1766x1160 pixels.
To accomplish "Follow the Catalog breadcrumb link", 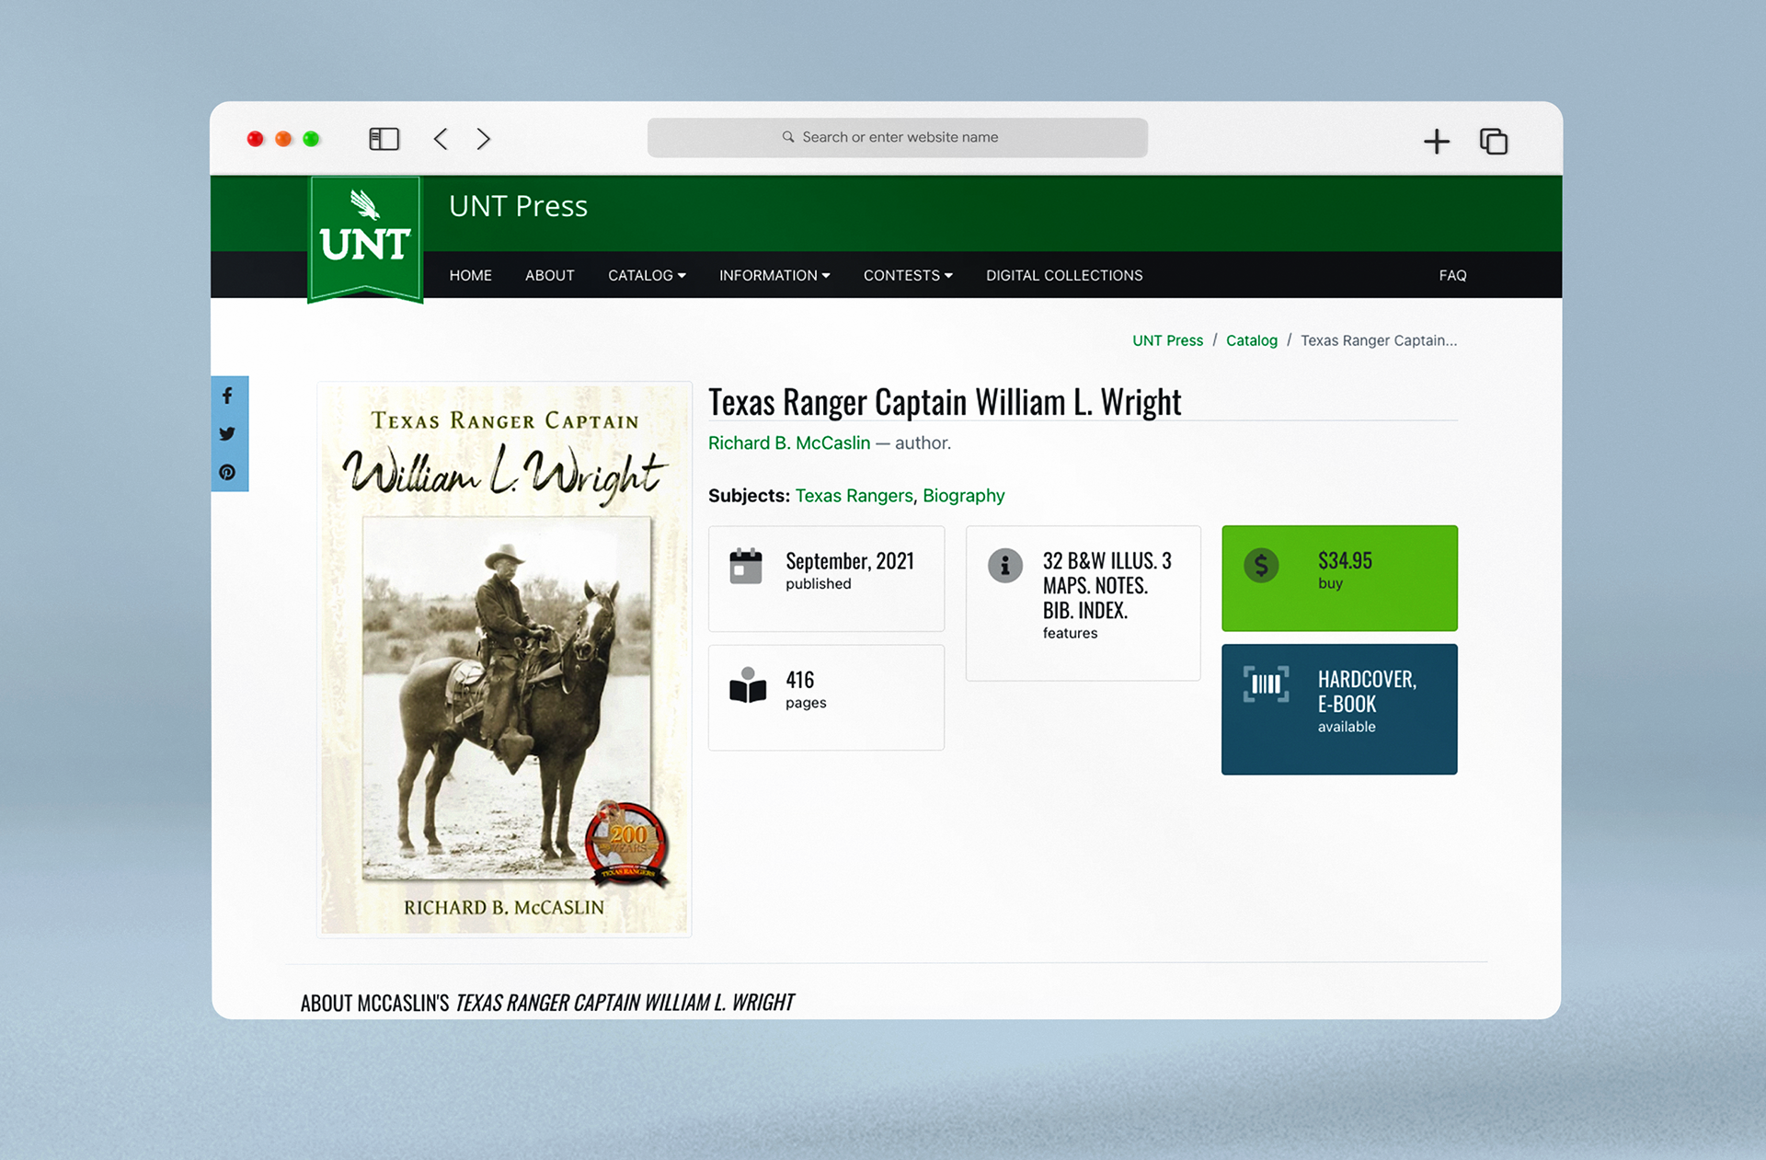I will coord(1251,340).
